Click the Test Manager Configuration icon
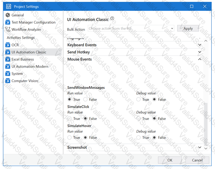This screenshot has width=215, height=169. point(8,22)
